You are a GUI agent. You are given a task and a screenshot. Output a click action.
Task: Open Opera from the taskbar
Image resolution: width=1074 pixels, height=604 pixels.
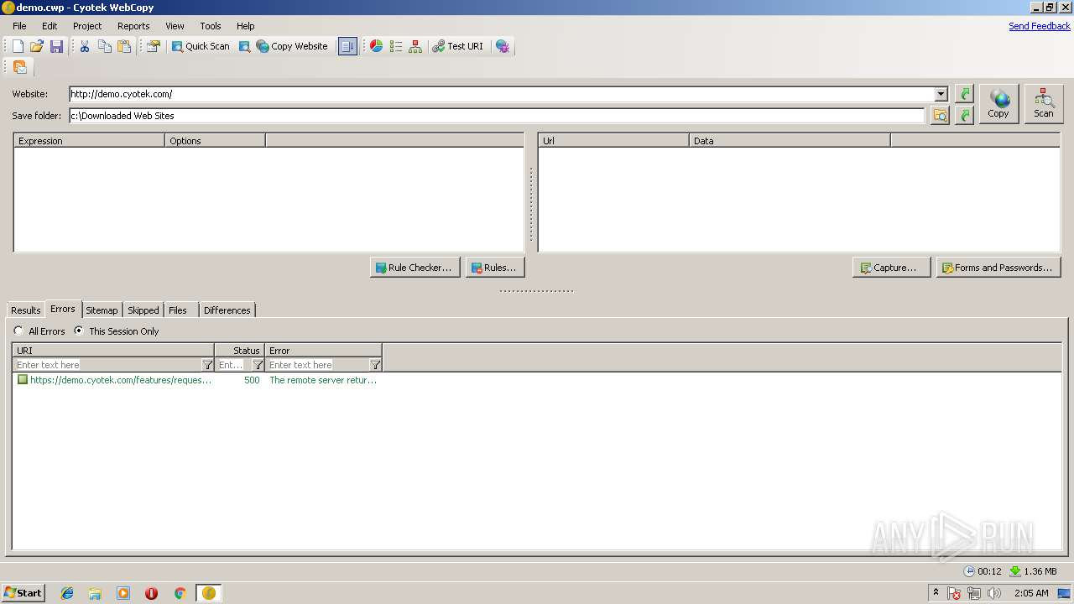click(x=151, y=593)
